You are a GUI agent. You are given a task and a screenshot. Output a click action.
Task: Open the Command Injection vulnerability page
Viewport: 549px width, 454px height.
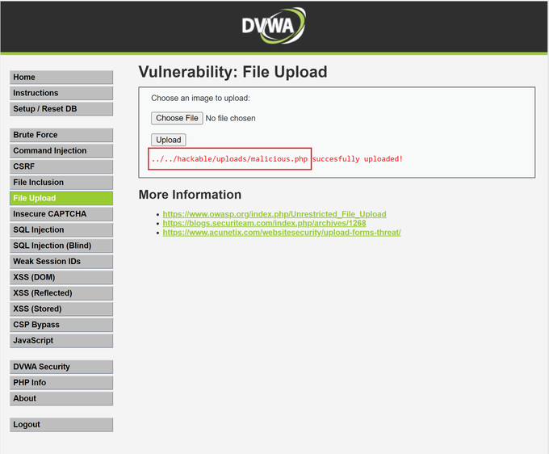[61, 151]
